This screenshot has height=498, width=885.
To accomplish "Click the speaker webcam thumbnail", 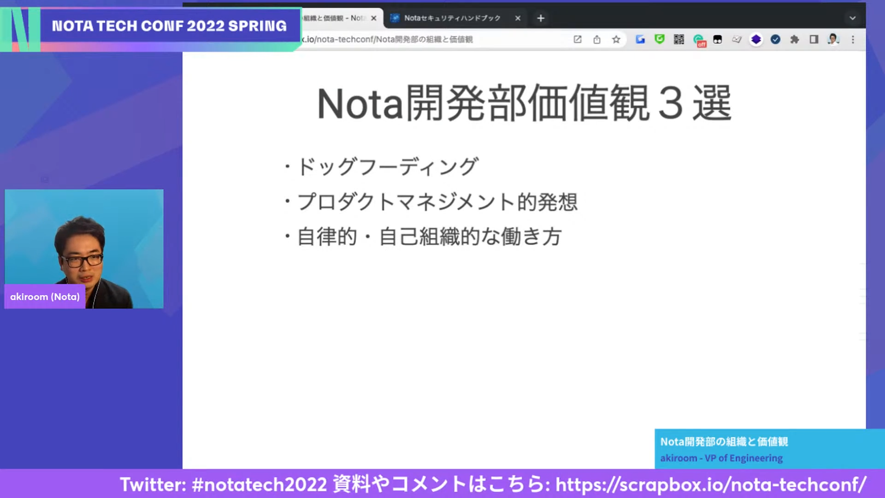I will [x=84, y=249].
